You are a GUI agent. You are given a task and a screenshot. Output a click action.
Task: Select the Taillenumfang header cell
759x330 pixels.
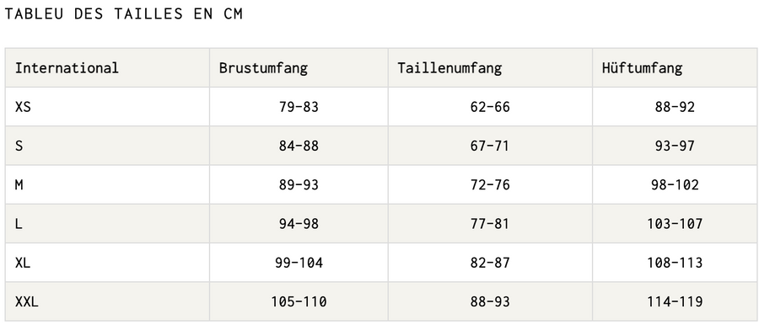[490, 67]
